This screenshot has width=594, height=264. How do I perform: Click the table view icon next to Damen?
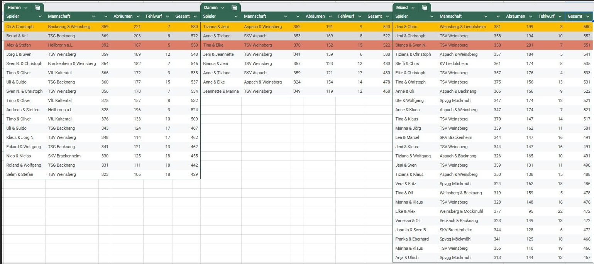[234, 8]
